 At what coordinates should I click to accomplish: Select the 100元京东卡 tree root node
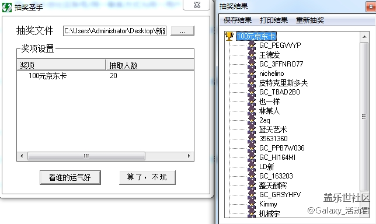pyautogui.click(x=256, y=36)
